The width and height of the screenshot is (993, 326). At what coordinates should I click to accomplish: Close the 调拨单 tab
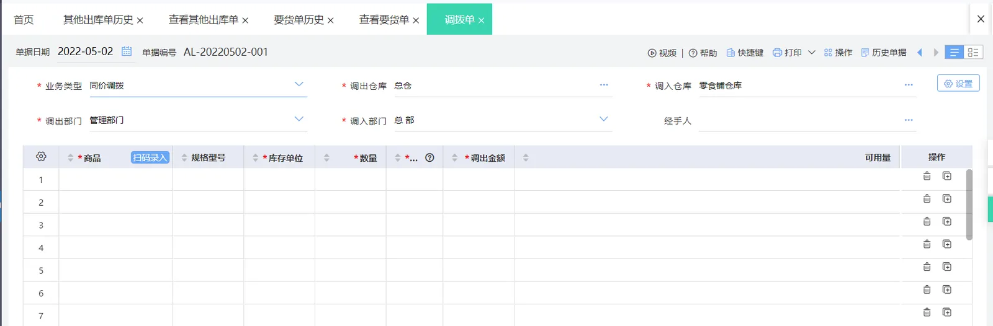(x=481, y=20)
